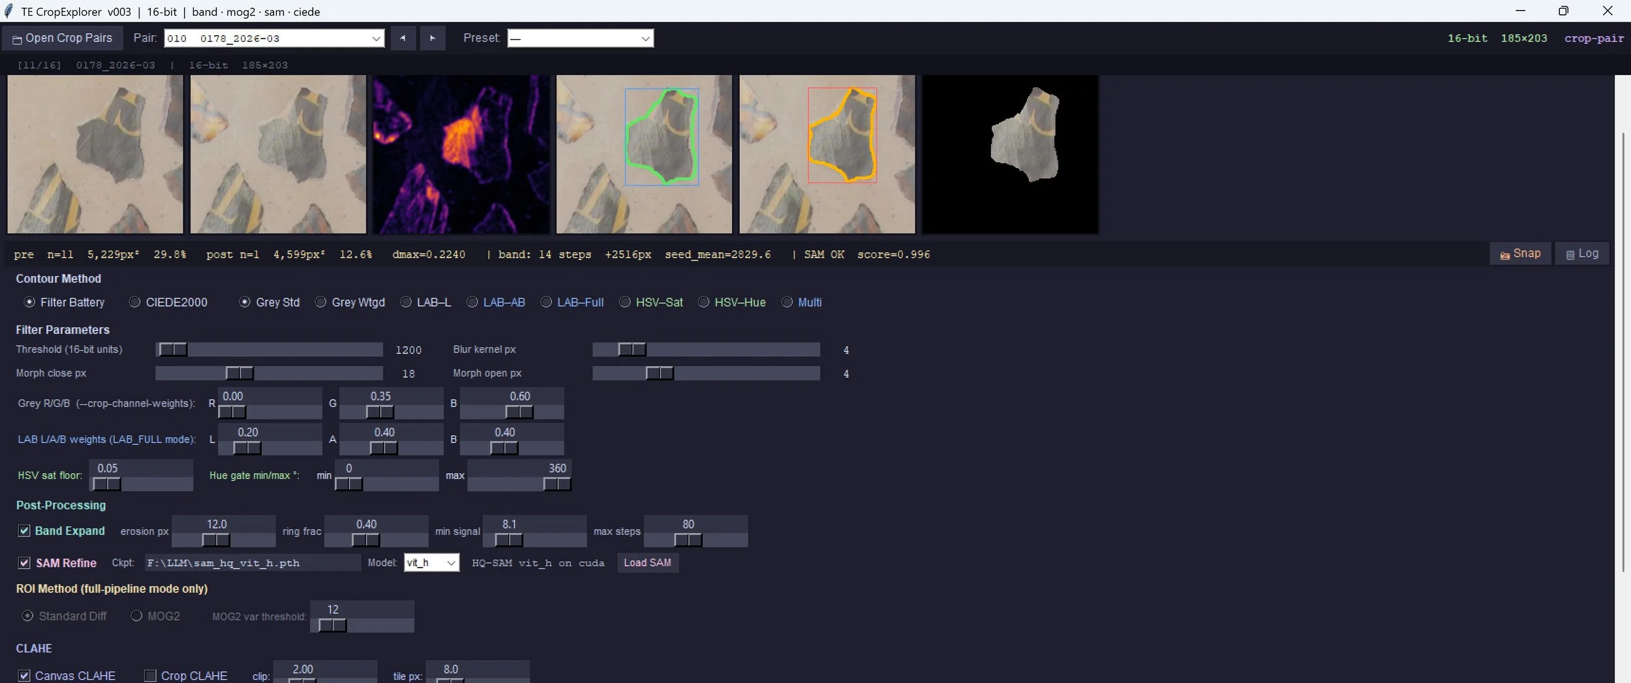Open the Log panel button

pos(1582,254)
